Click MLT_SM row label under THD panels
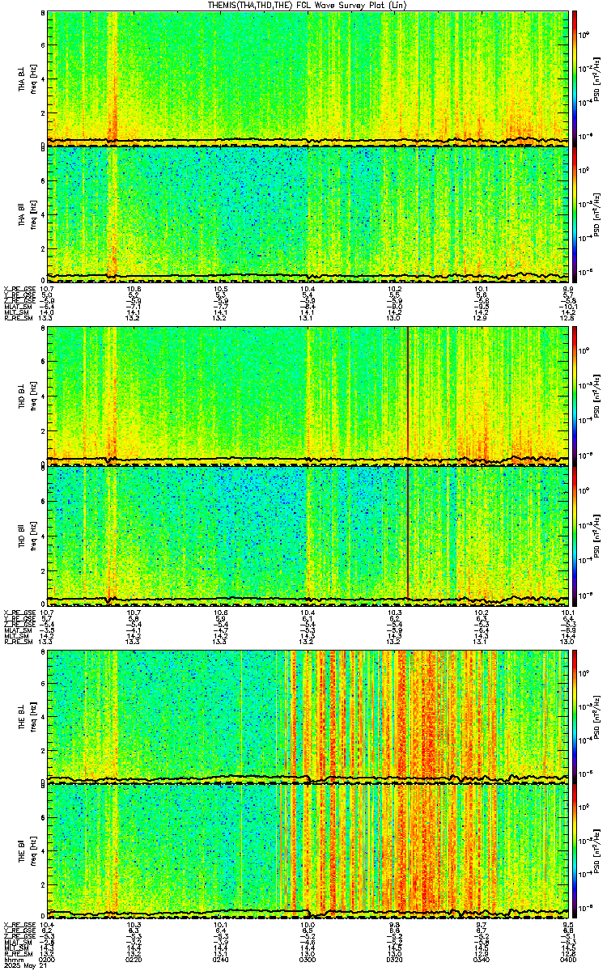Screen dimensions: 607x971 [17, 636]
